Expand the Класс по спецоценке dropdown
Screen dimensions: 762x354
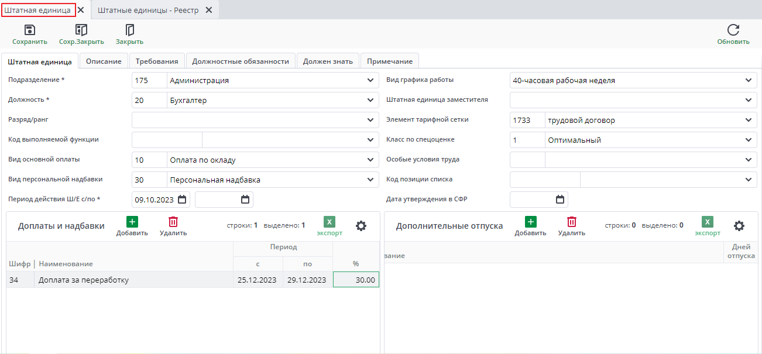point(749,140)
